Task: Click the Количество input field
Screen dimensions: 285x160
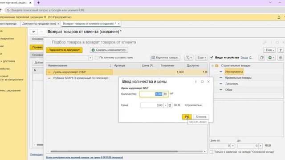Action: pos(151,94)
